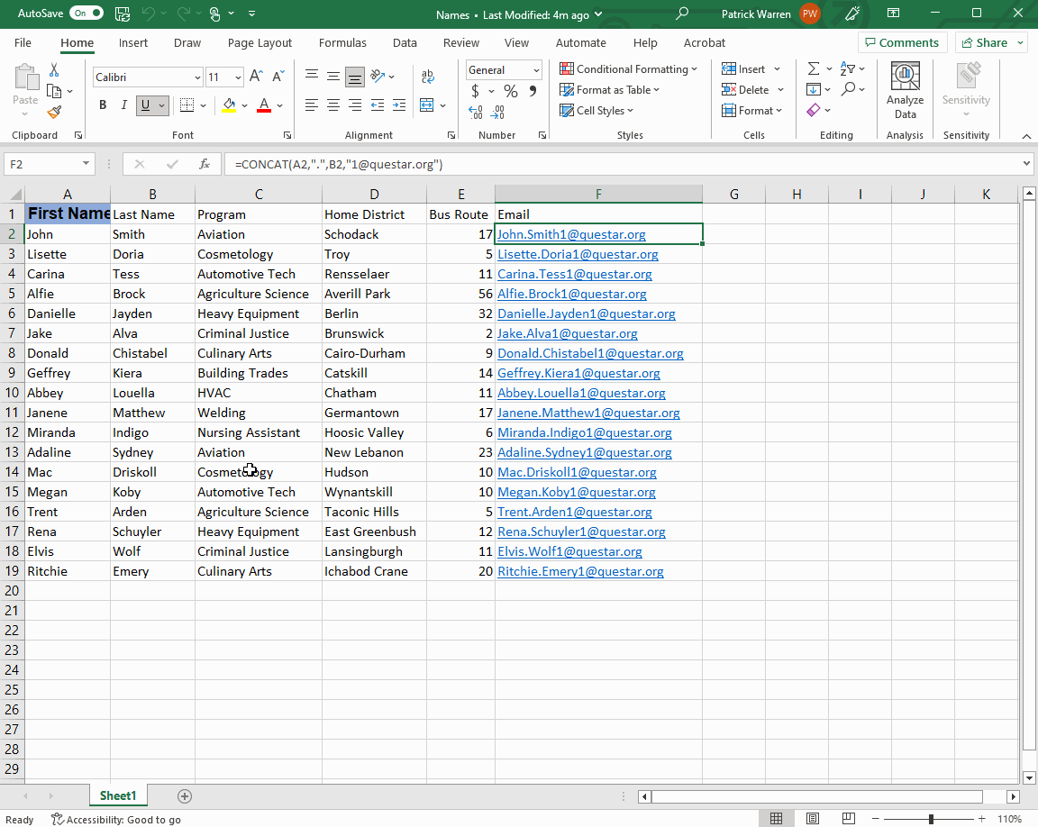The height and width of the screenshot is (827, 1038).
Task: Open John.Smith1@questar.org email link
Action: (x=571, y=234)
